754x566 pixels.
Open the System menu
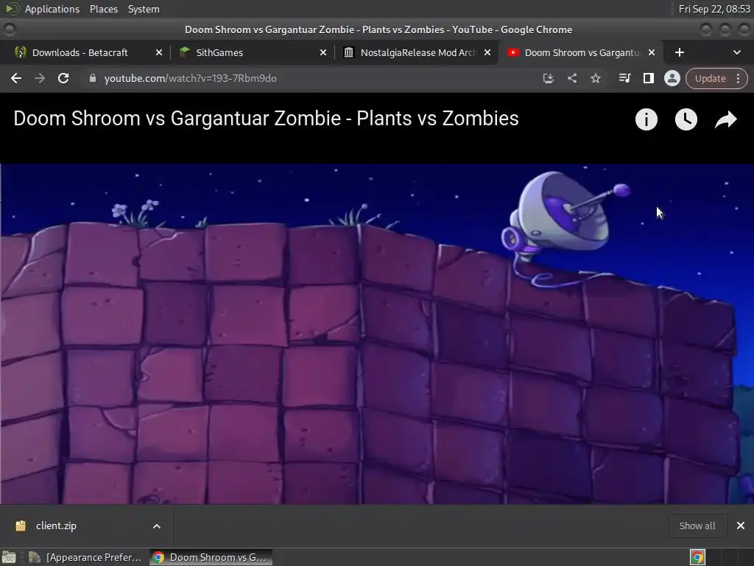144,9
